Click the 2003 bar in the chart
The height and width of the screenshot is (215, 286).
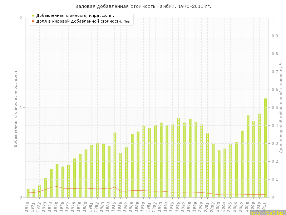(x=219, y=174)
